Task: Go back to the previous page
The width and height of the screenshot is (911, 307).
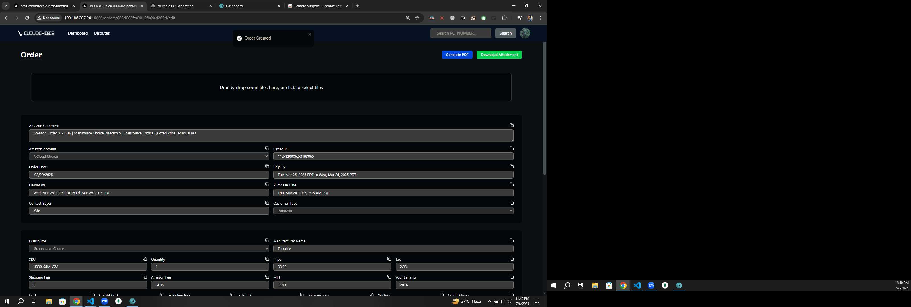Action: (x=6, y=18)
